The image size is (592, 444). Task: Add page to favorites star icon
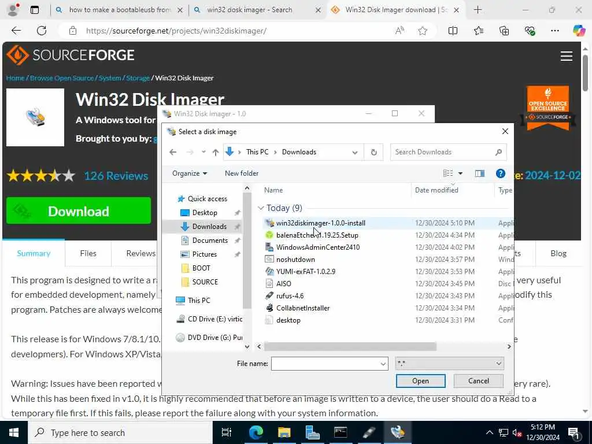[x=423, y=31]
